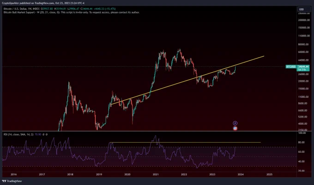Screen dimensions: 314x185
Task: Click the 110000.00 price axis label
Action: click(x=304, y=36)
